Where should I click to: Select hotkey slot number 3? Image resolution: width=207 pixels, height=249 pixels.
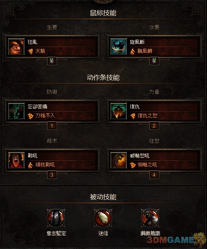(52, 175)
